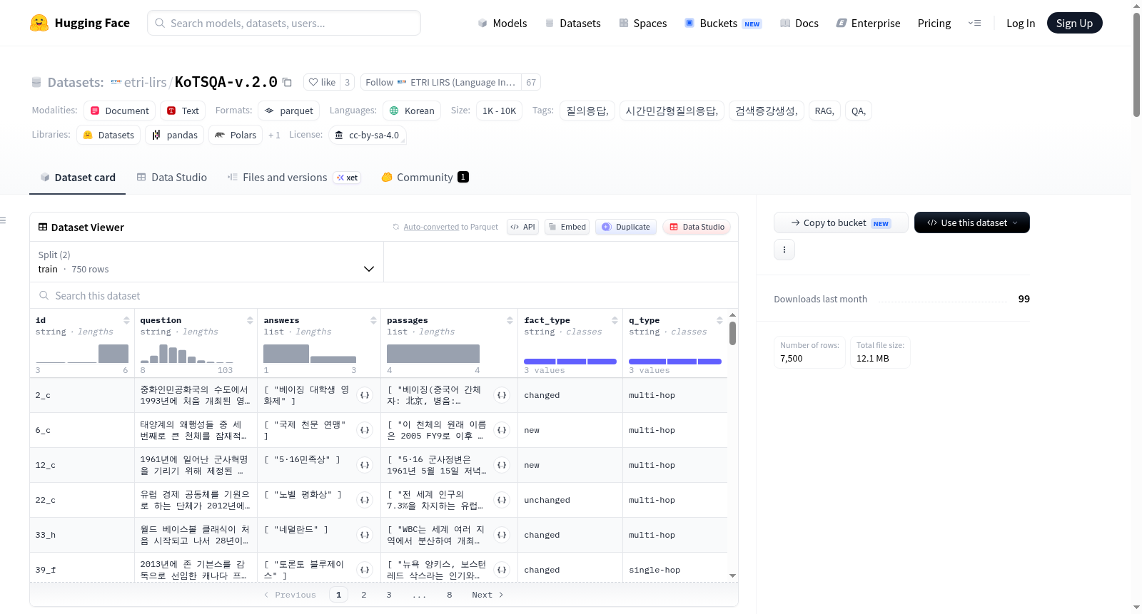The image size is (1142, 614).
Task: Open the Data Studio tab
Action: point(172,177)
